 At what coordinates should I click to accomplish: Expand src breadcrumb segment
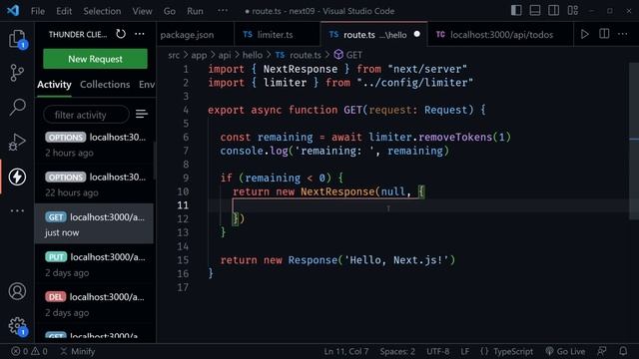click(174, 55)
